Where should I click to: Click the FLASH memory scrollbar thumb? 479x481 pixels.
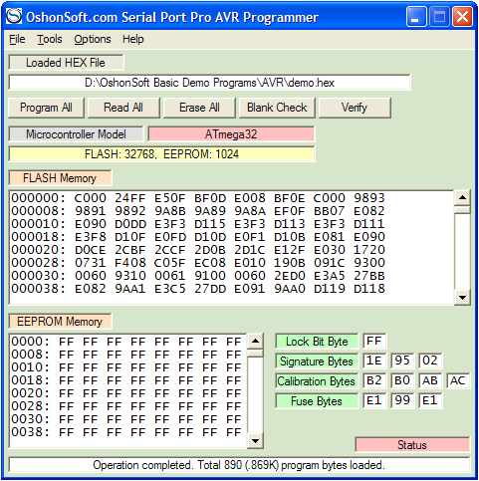[462, 210]
